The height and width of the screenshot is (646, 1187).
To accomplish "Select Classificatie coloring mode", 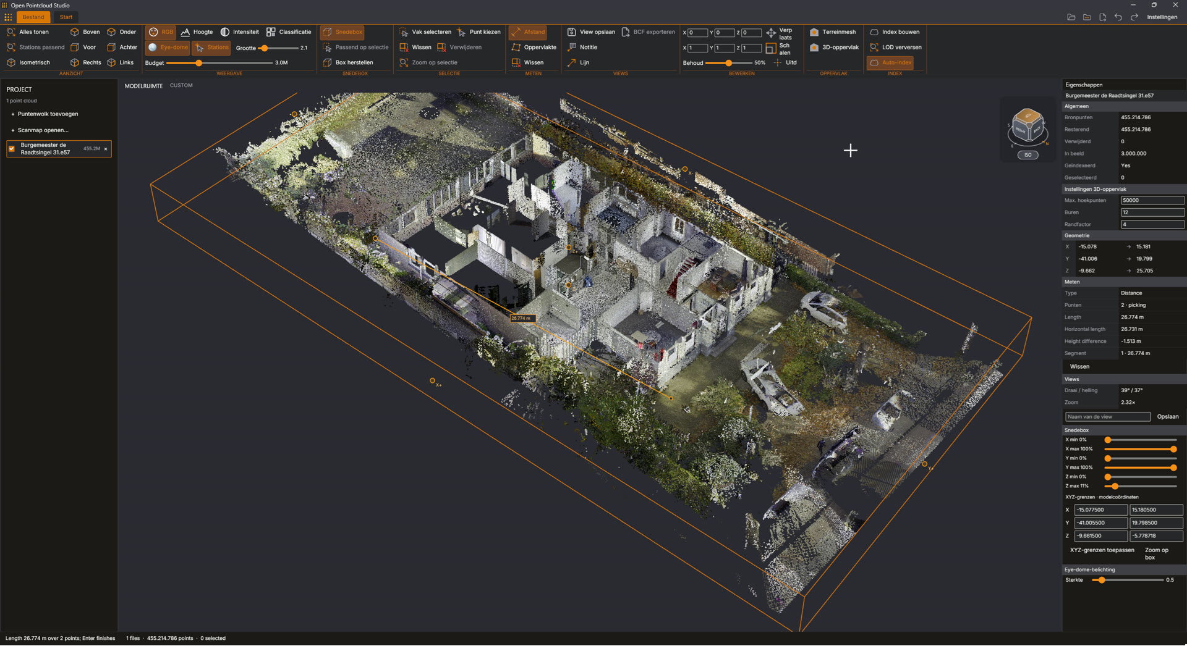I will click(289, 32).
